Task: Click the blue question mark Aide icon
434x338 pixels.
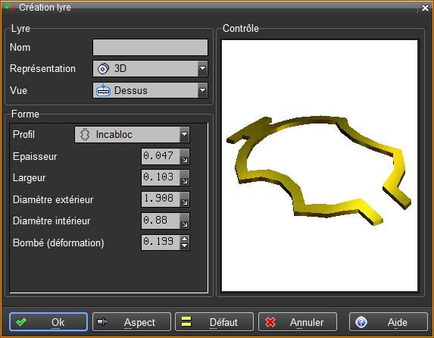Action: 361,322
